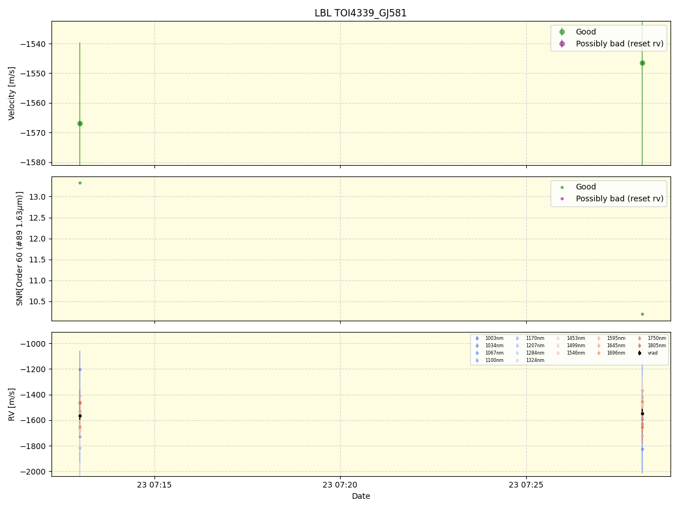Click the 23 07:15 date tick label
The image size is (679, 509).
[x=154, y=485]
